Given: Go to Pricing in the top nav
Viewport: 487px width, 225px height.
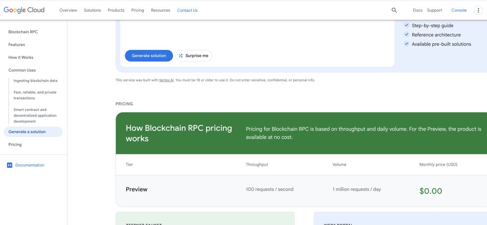Looking at the screenshot, I should pyautogui.click(x=138, y=10).
